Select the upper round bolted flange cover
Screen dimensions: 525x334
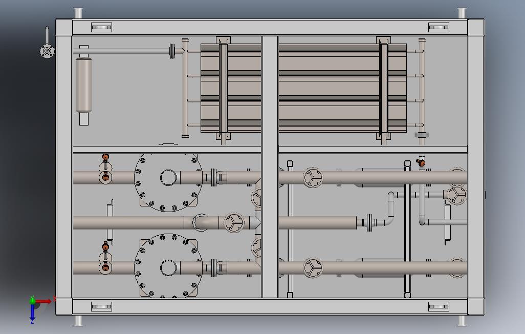[x=168, y=178]
